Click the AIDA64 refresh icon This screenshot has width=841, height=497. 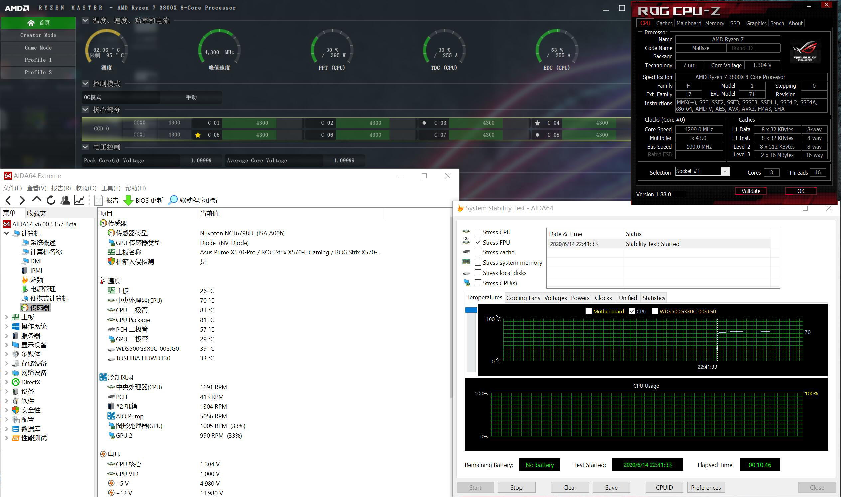click(x=51, y=200)
